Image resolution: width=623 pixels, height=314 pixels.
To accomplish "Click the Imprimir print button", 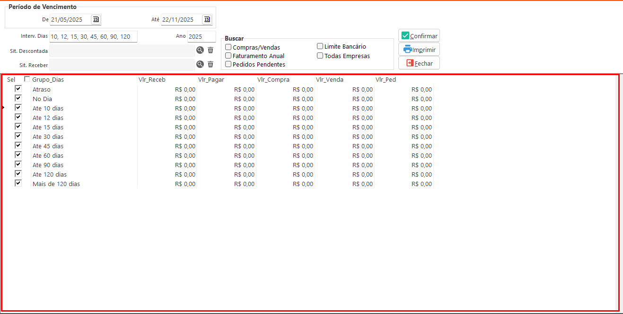I will (x=419, y=49).
